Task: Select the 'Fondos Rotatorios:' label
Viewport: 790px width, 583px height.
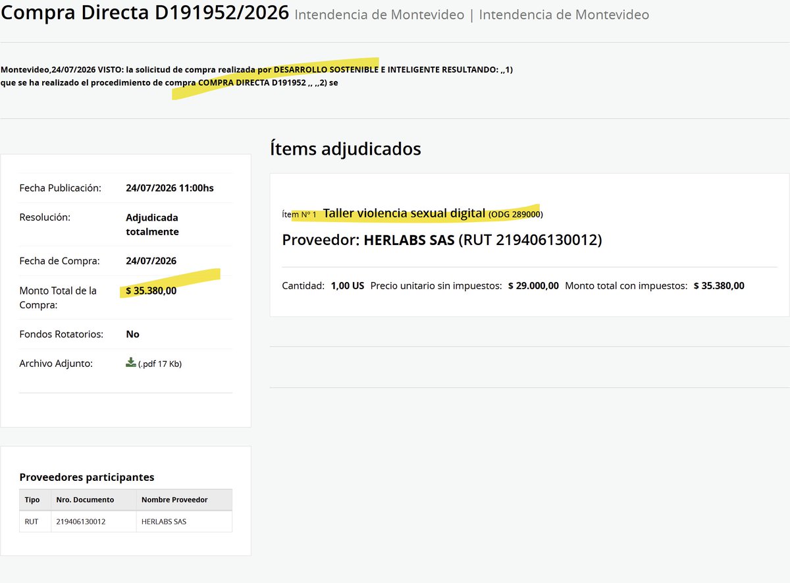Action: 61,334
